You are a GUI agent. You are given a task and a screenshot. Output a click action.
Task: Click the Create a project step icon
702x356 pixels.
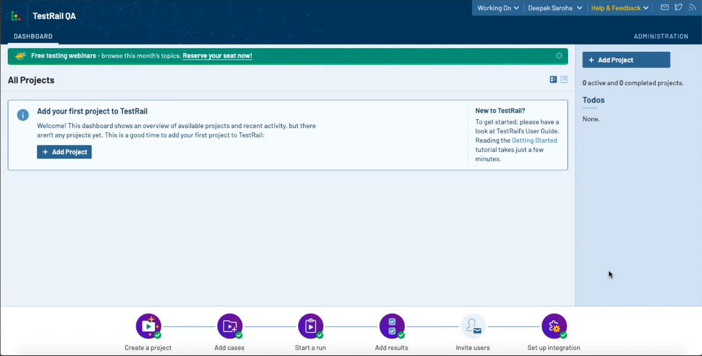[x=148, y=326]
